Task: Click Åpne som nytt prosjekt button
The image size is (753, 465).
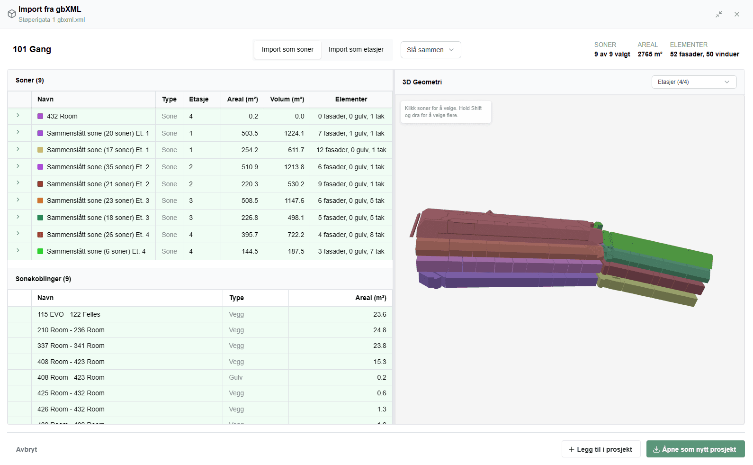Action: click(x=695, y=449)
